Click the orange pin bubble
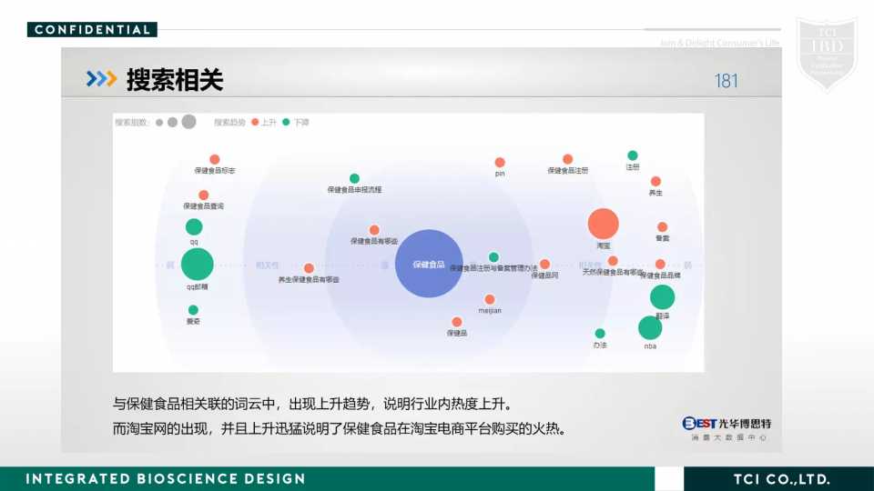This screenshot has height=491, width=874. [500, 162]
